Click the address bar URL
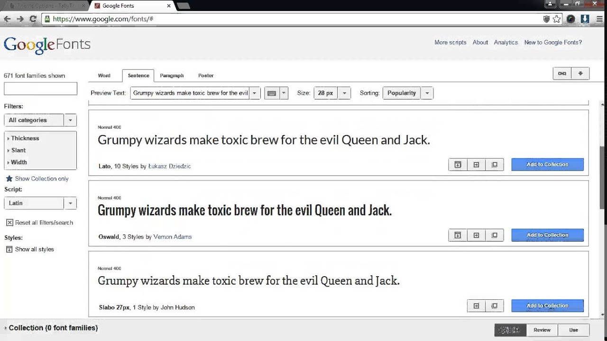The width and height of the screenshot is (607, 341). click(x=103, y=19)
